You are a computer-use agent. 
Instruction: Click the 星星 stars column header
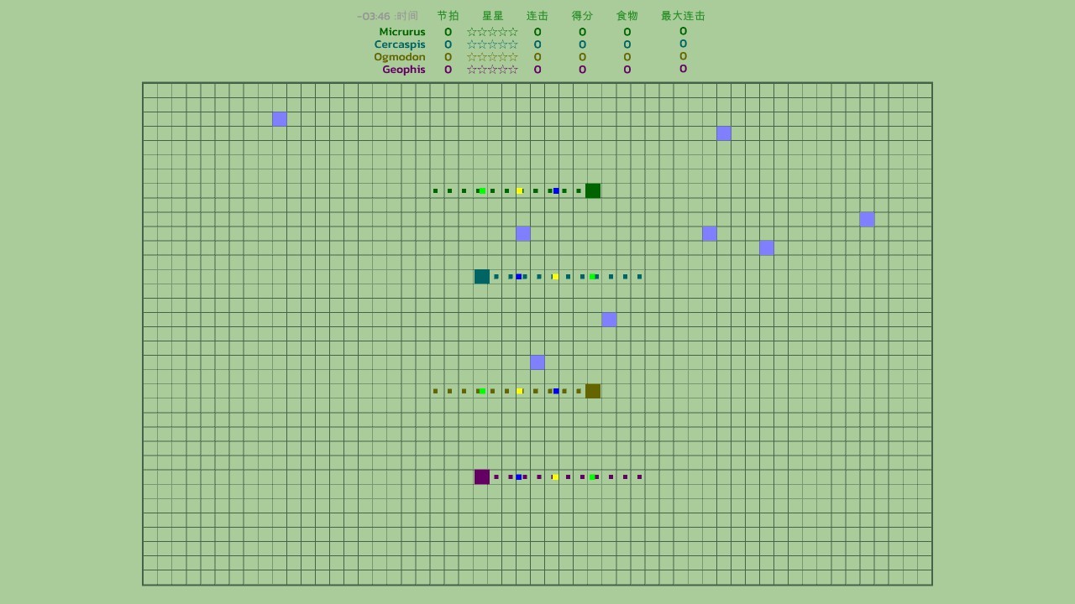tap(493, 16)
